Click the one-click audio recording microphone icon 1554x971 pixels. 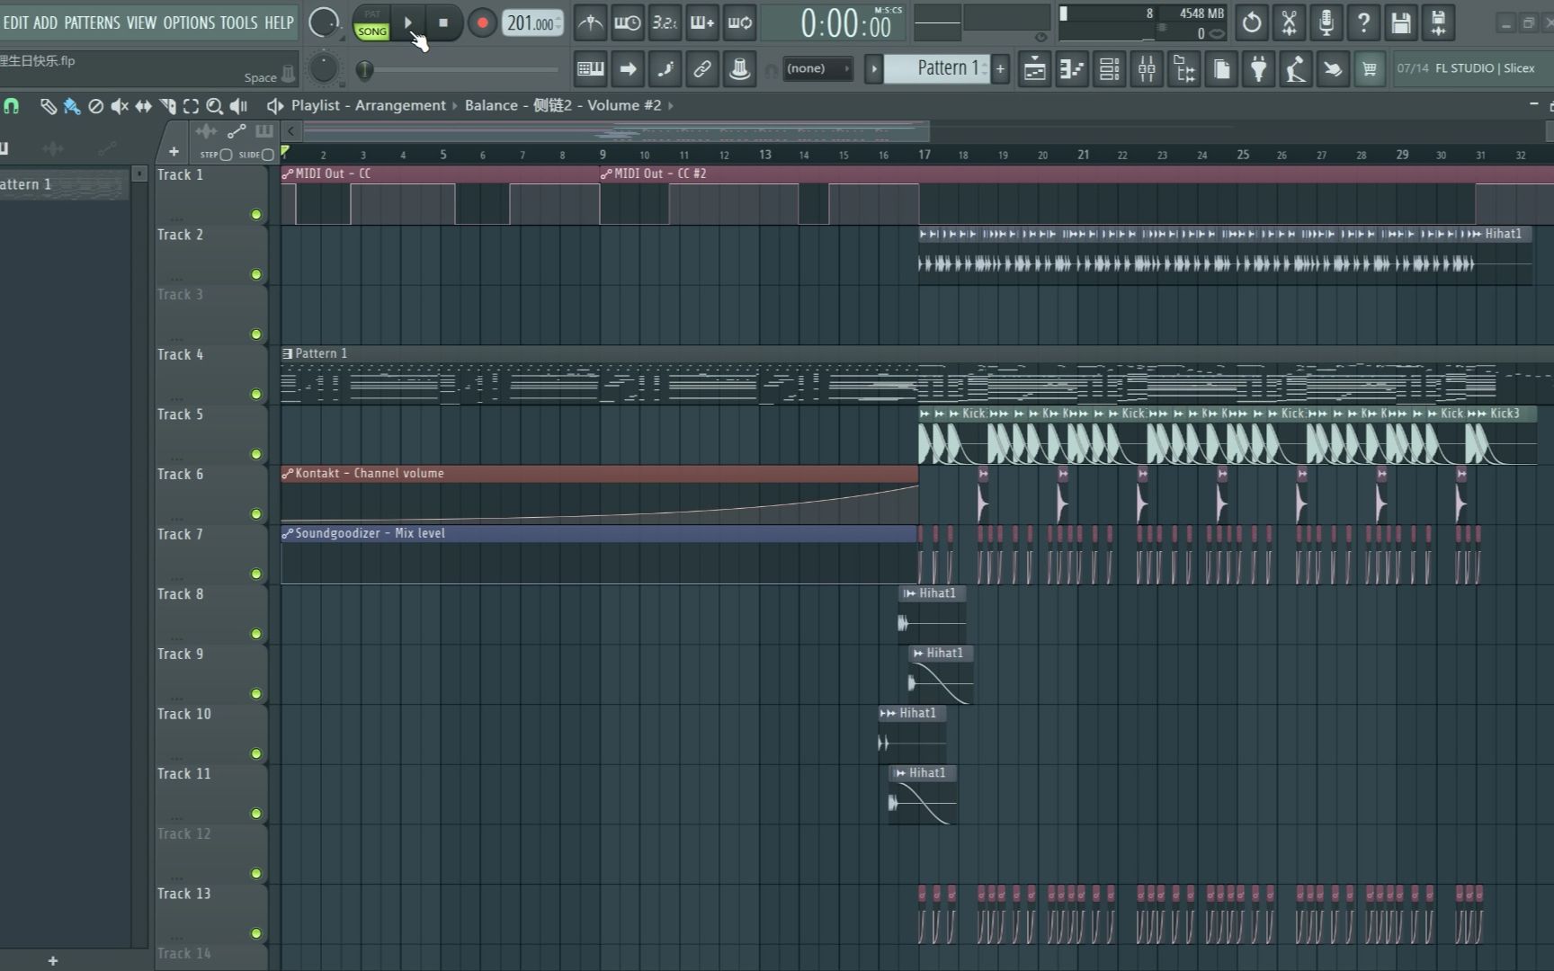coord(1326,22)
